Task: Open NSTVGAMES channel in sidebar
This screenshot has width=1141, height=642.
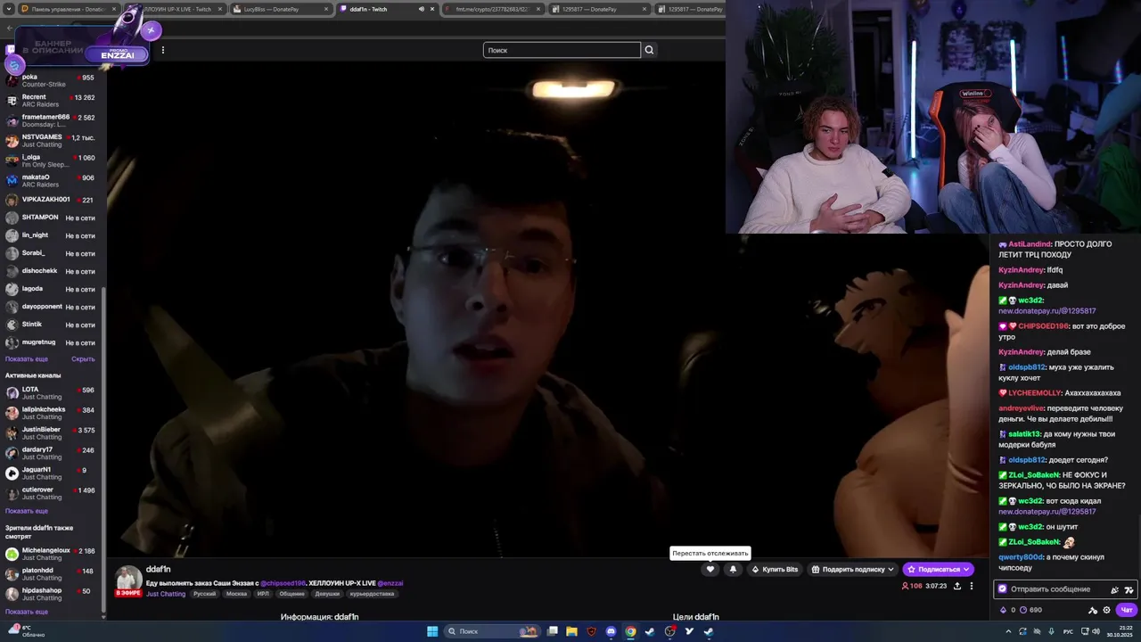Action: pyautogui.click(x=50, y=140)
